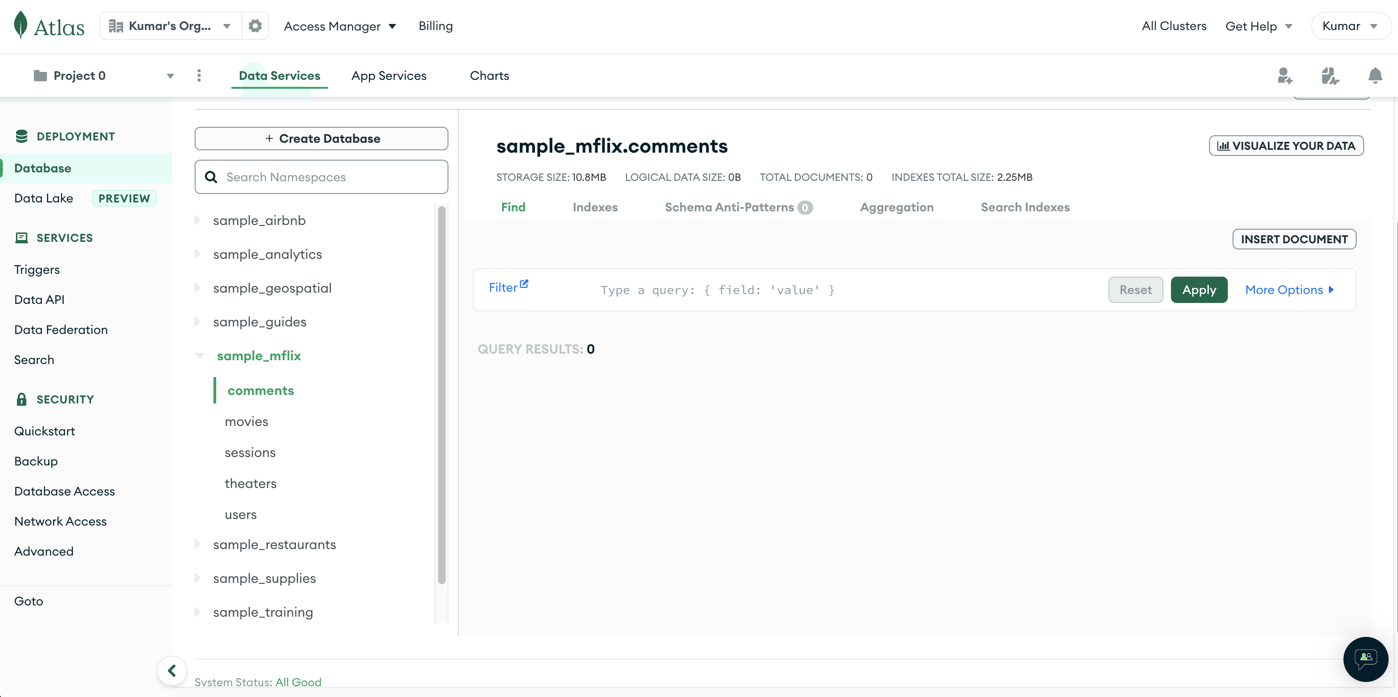Image resolution: width=1398 pixels, height=697 pixels.
Task: Open the Billing link
Action: coord(435,26)
